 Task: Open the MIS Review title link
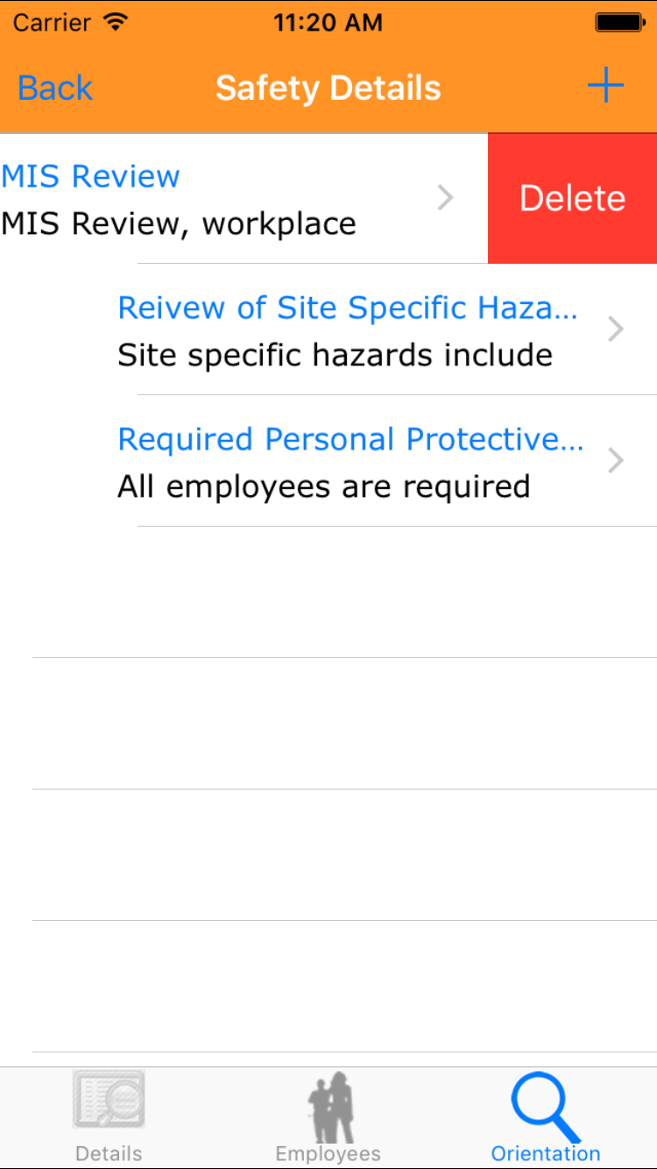pos(91,176)
